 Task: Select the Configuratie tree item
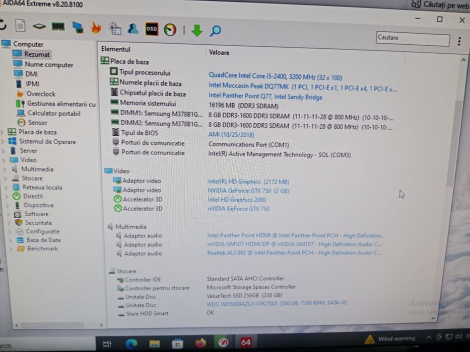click(x=38, y=231)
